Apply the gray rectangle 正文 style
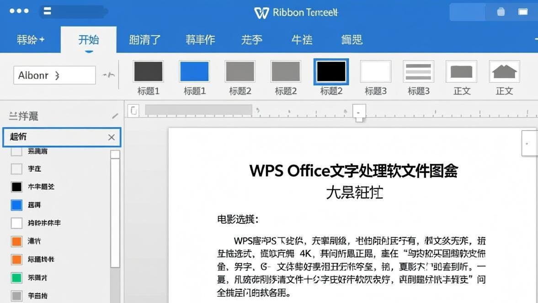The height and width of the screenshot is (303, 538). 462,71
